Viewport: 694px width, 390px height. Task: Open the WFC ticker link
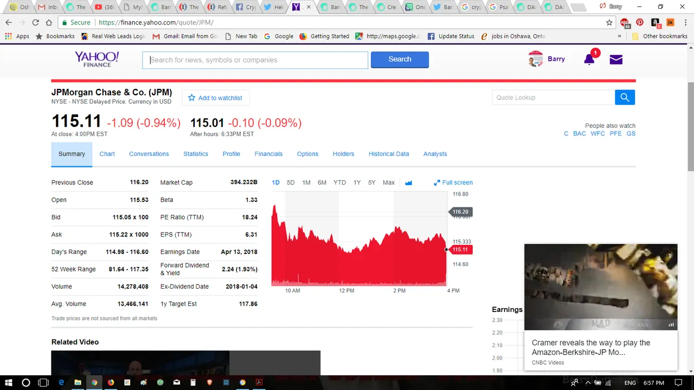[597, 134]
